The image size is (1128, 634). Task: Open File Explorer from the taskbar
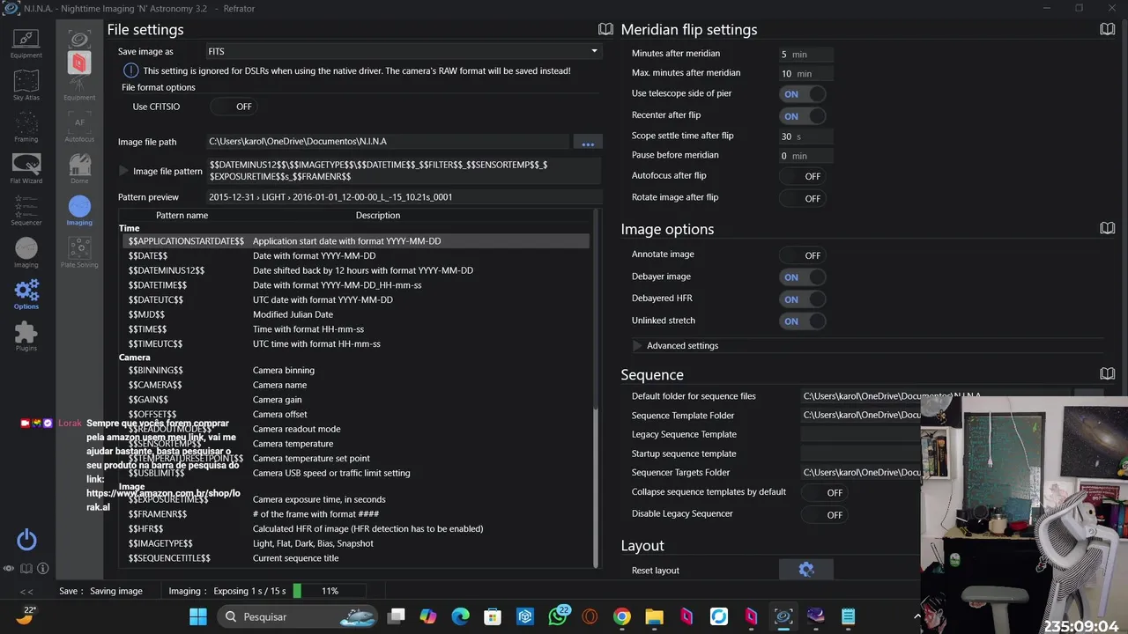[x=654, y=616]
